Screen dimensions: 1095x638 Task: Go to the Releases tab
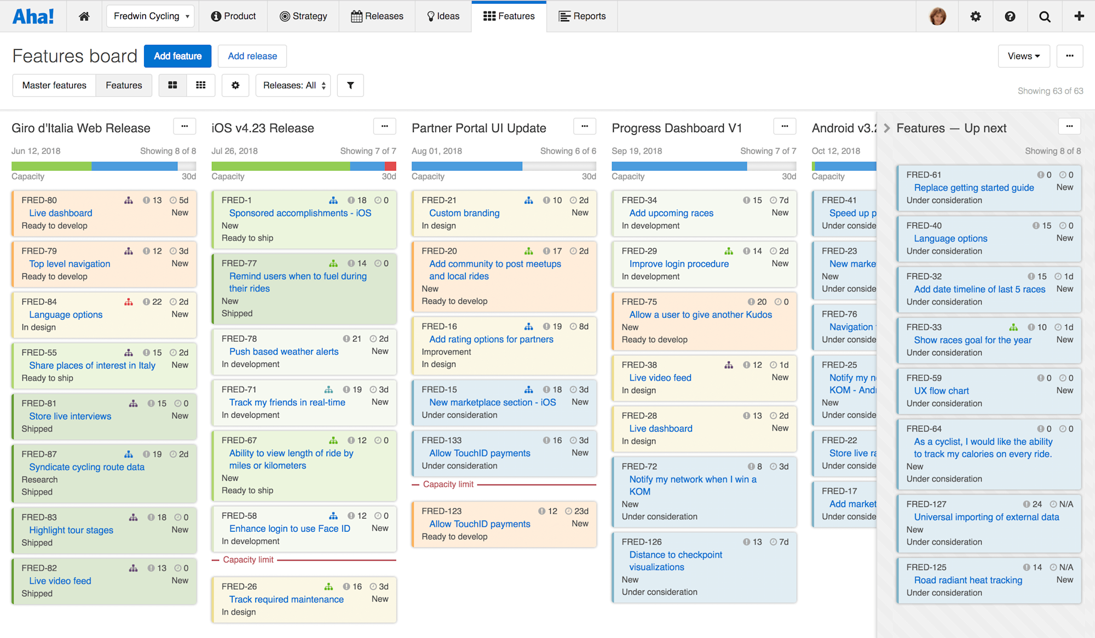point(377,16)
